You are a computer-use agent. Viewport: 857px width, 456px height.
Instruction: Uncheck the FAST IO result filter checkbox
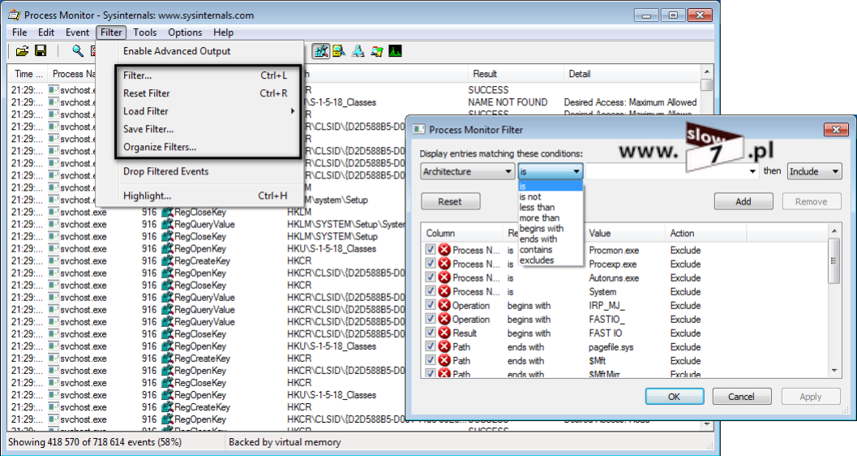point(431,333)
